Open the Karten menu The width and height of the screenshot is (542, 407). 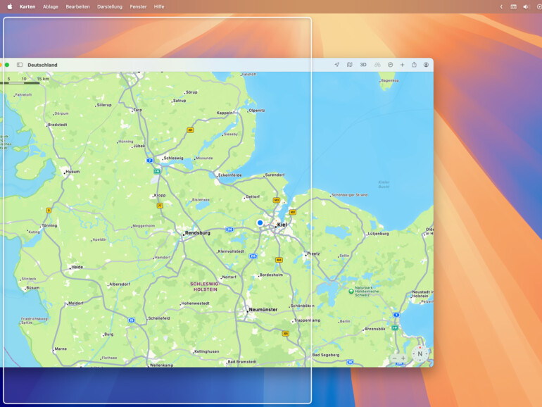click(x=27, y=6)
